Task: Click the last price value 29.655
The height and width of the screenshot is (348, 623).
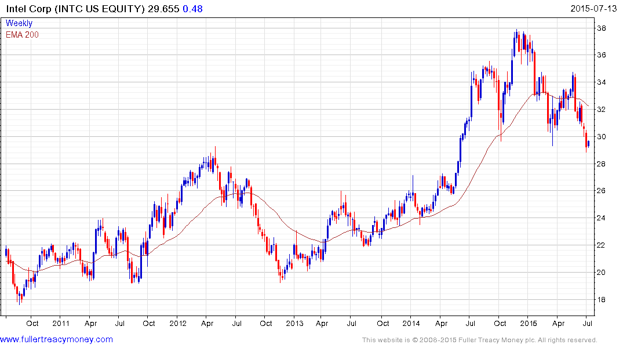Action: point(163,9)
